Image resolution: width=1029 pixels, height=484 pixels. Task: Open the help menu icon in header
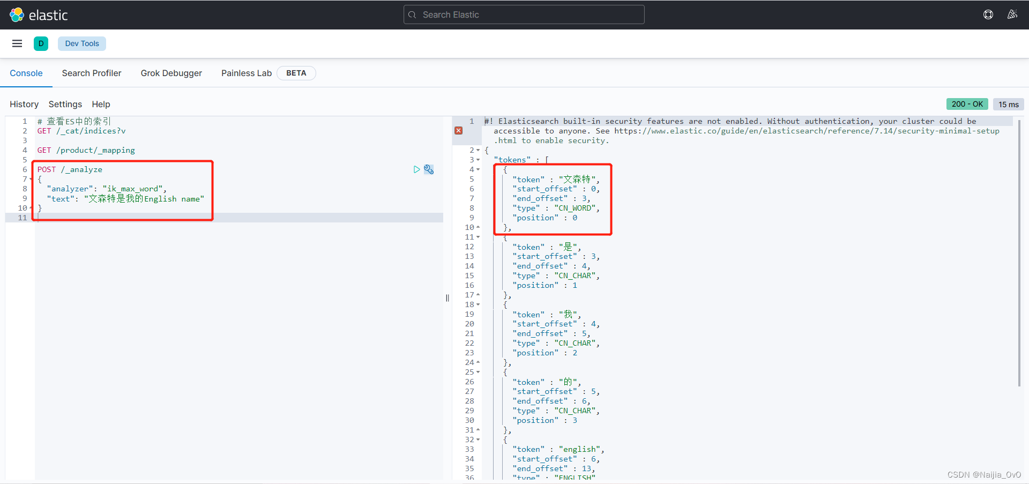988,14
